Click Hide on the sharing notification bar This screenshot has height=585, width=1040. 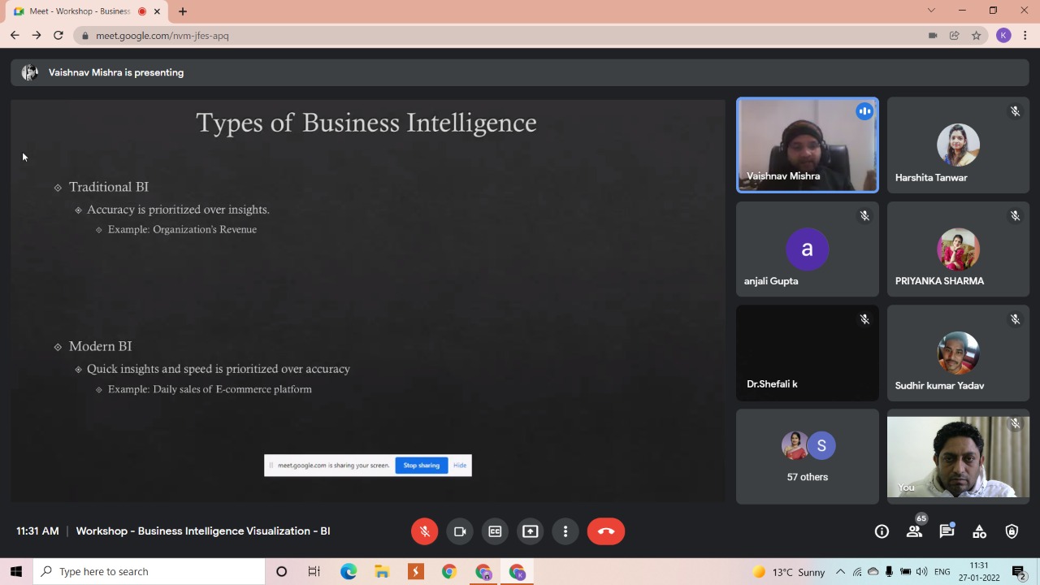(460, 466)
